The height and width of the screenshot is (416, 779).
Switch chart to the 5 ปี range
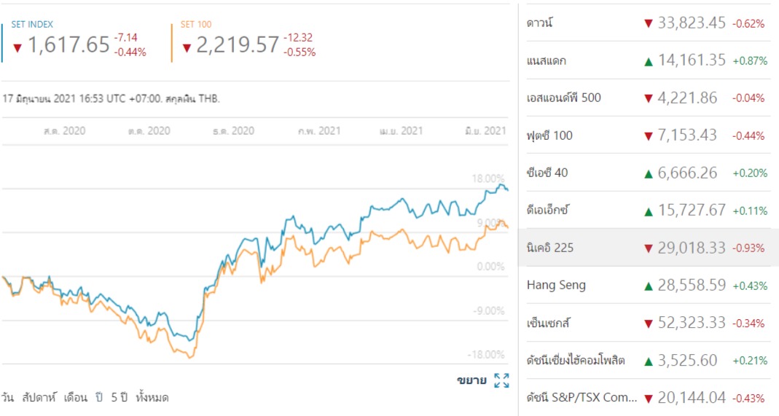pos(119,398)
